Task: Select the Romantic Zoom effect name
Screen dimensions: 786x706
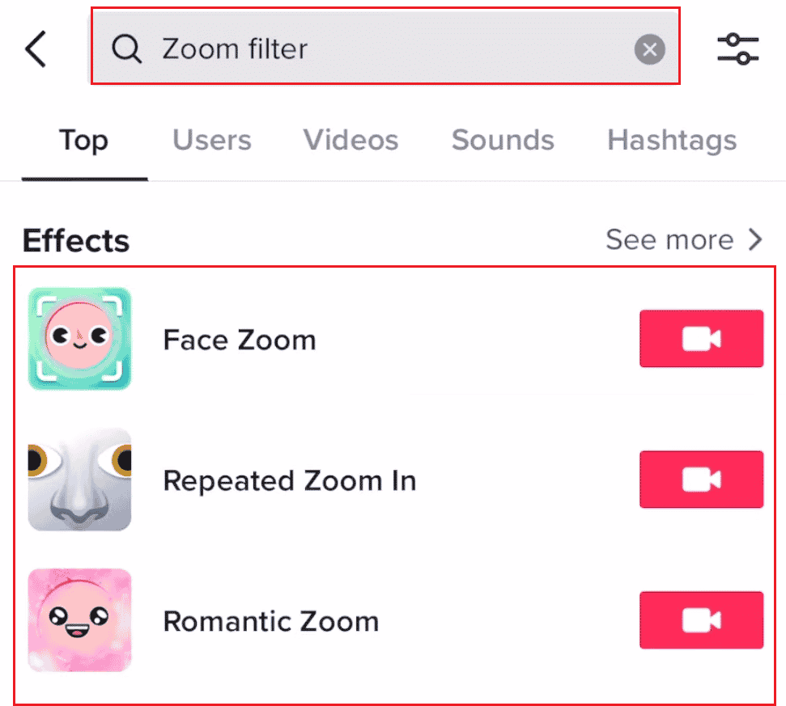Action: point(271,621)
